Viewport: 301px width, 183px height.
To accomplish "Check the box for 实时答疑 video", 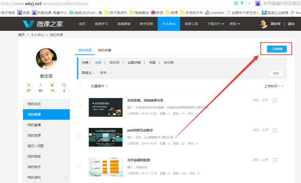I will point(79,106).
